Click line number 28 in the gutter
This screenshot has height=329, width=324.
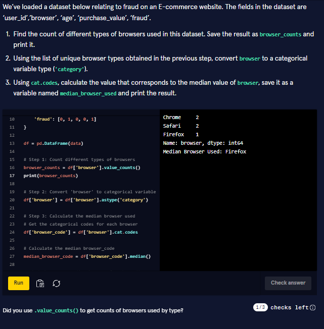pos(12,264)
